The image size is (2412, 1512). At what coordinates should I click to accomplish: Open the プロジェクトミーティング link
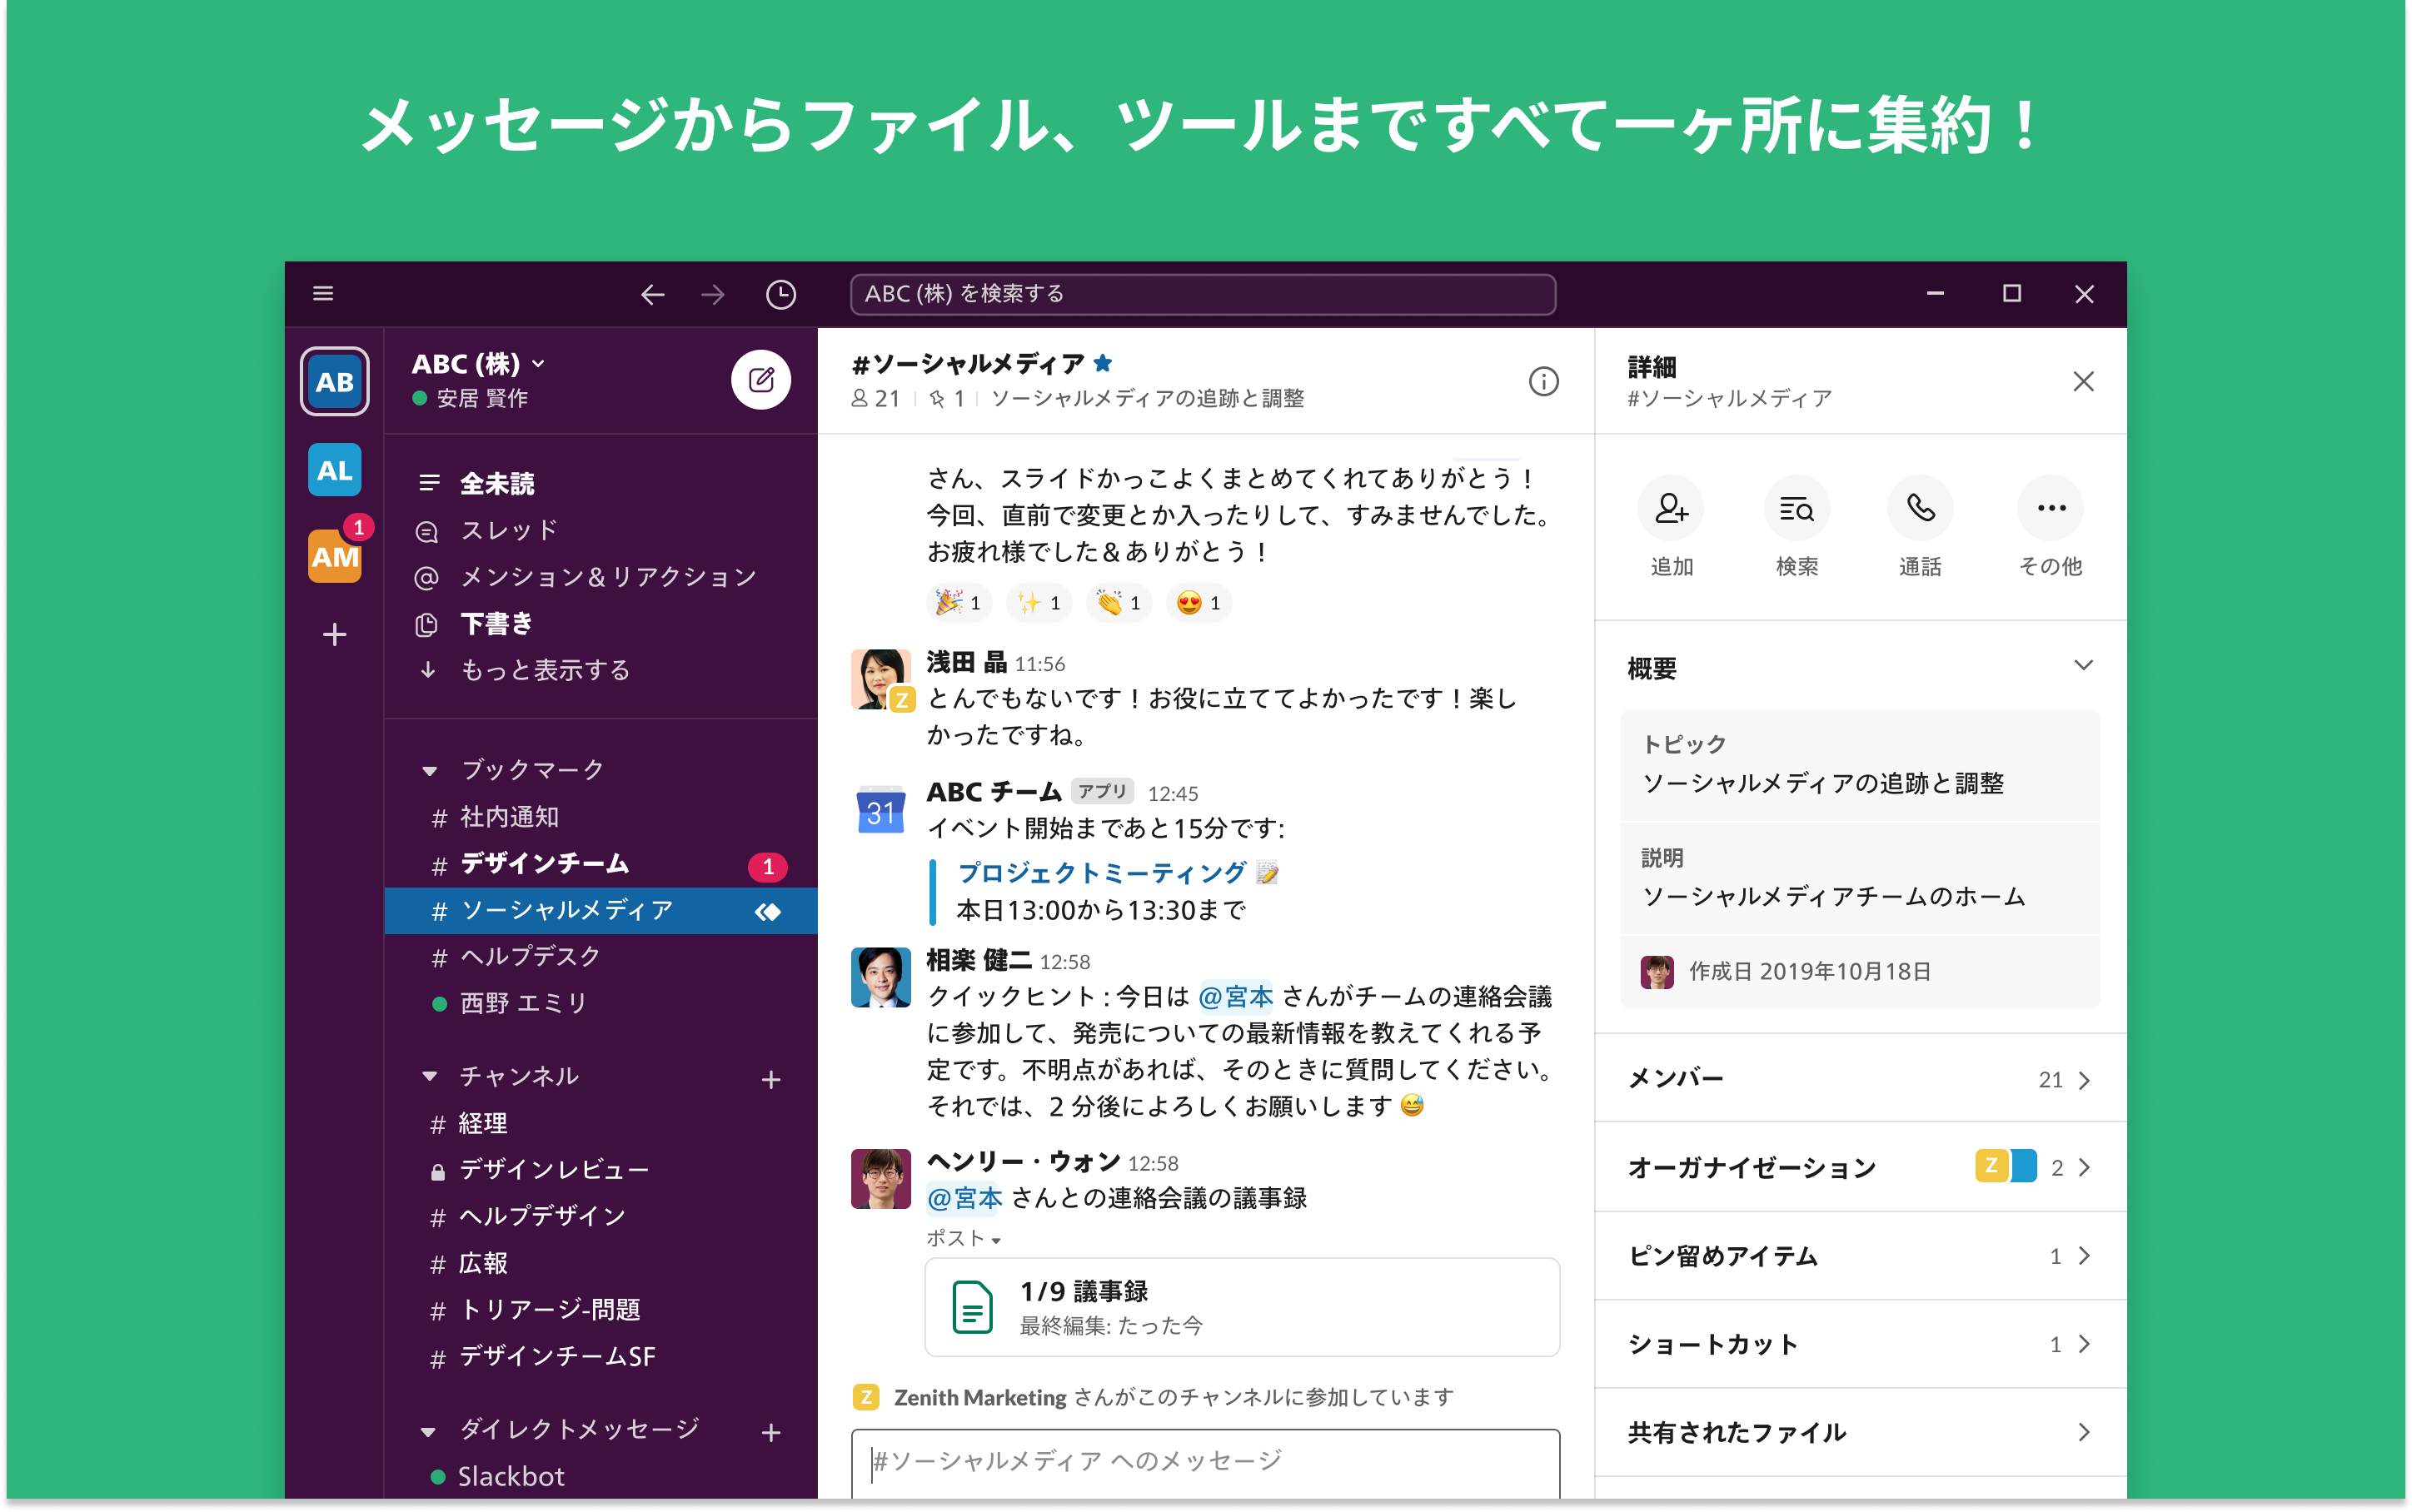pyautogui.click(x=1102, y=873)
